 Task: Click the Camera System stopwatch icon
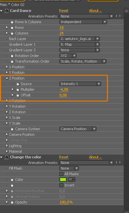click(12, 129)
